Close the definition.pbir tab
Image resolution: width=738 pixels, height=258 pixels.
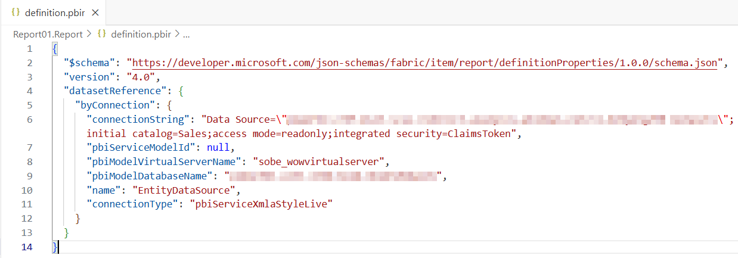pos(96,13)
